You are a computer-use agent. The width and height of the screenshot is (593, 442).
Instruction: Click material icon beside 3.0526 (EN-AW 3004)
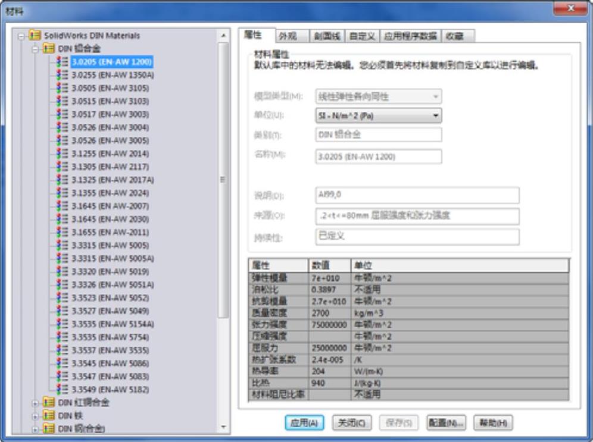pos(63,127)
